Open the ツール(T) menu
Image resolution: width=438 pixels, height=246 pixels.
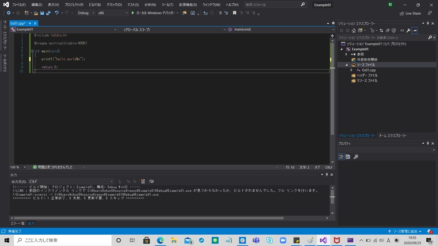[167, 5]
